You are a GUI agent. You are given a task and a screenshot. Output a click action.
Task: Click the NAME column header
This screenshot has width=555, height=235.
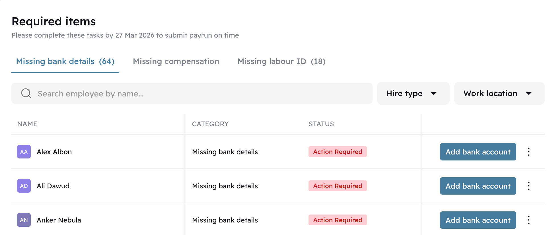[27, 124]
